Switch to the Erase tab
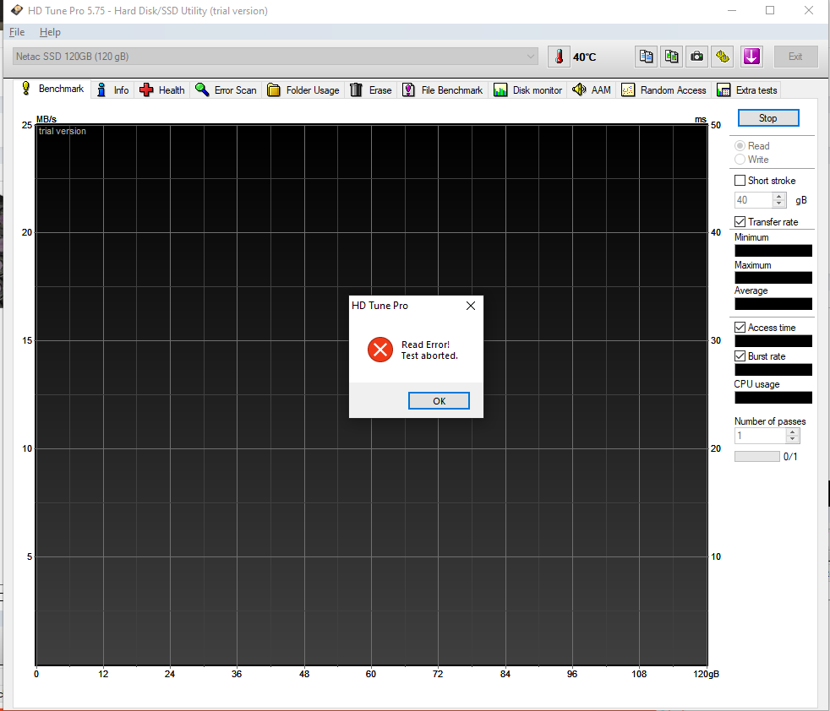Screen dimensions: 830x711 pyautogui.click(x=371, y=90)
